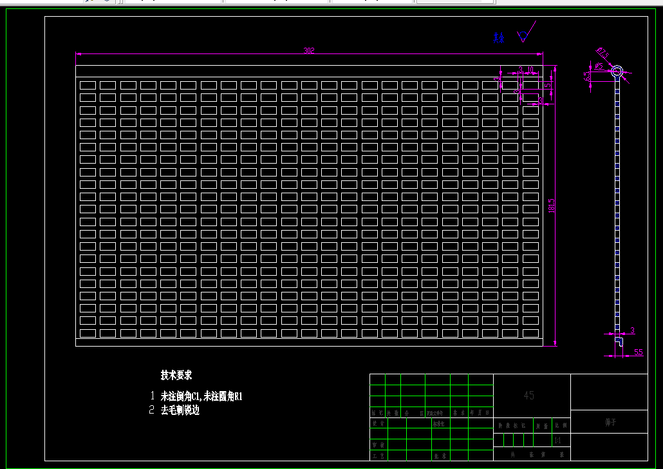Select note line 去毛刺锐边

180,410
